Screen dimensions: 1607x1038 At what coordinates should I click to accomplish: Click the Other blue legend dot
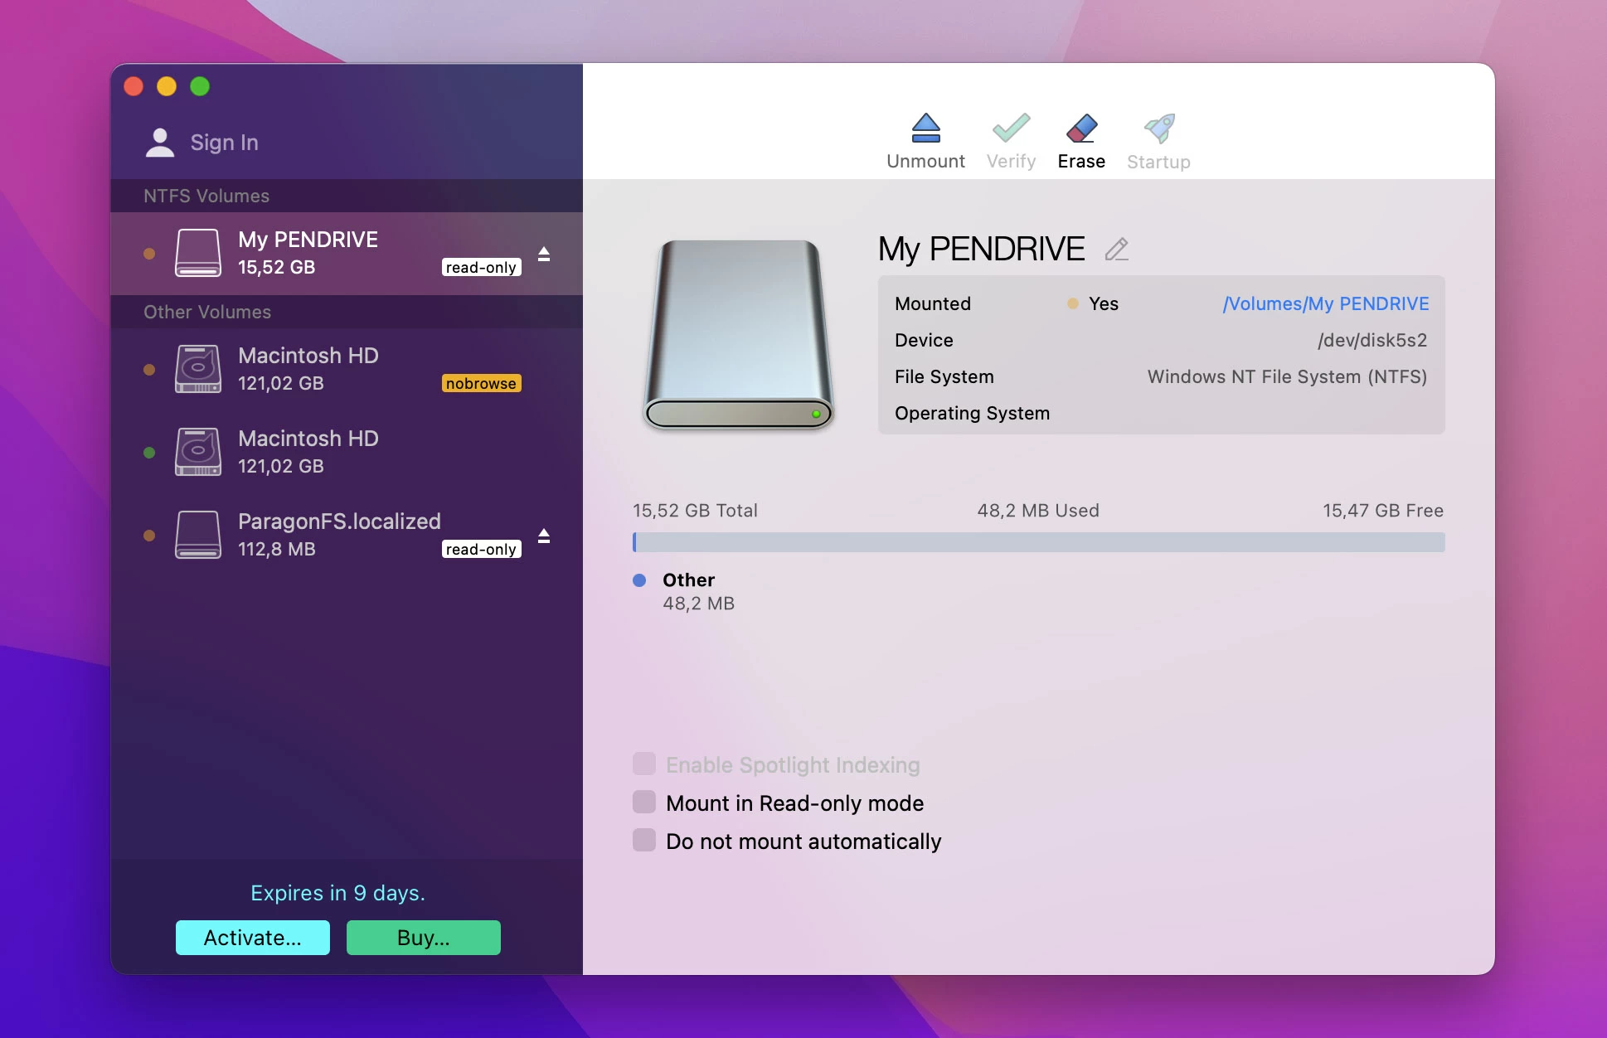[639, 580]
